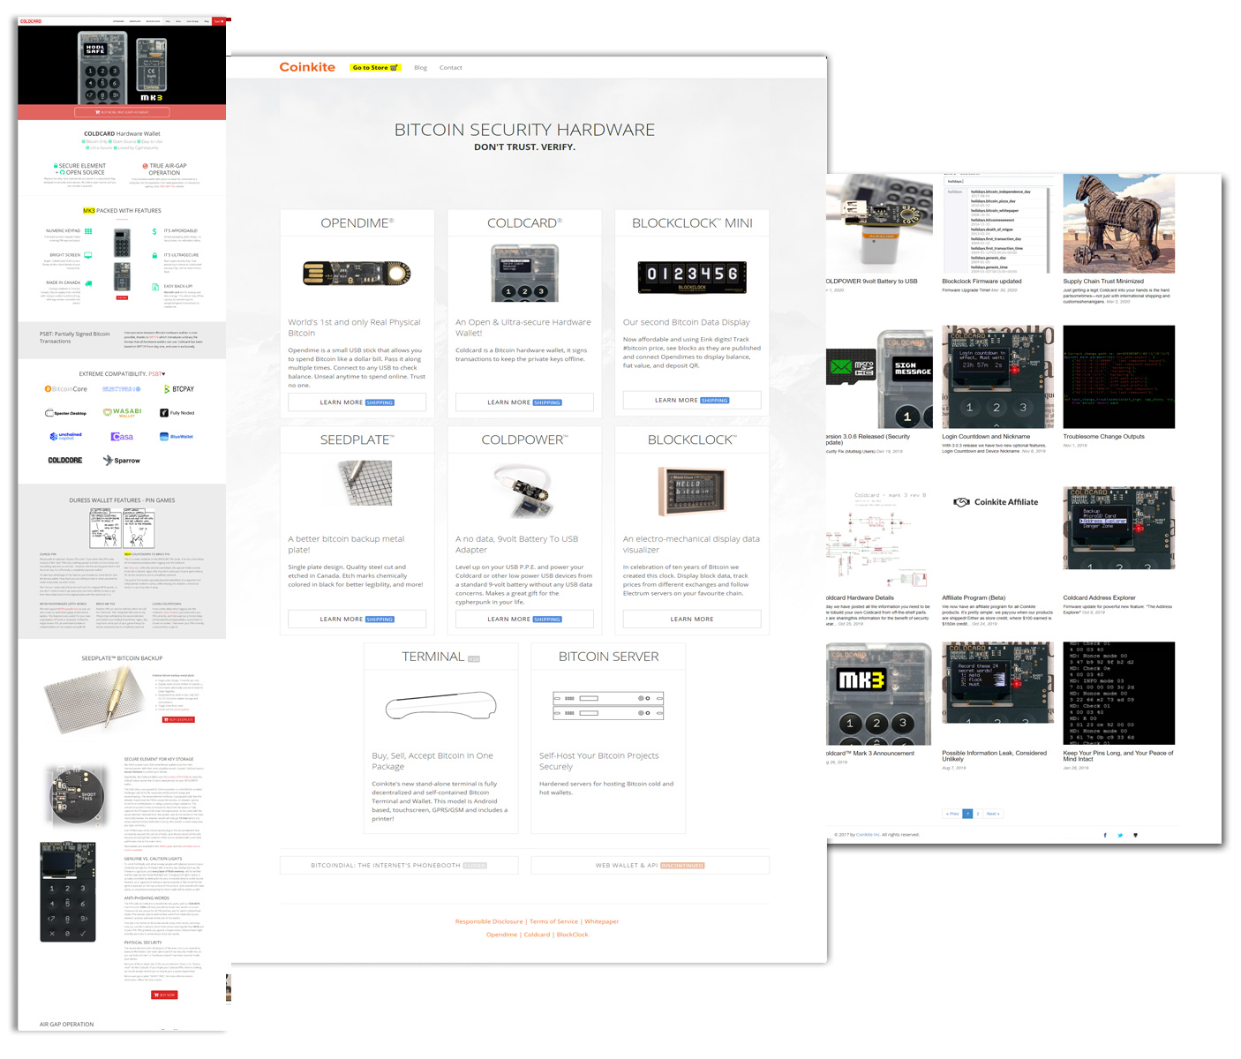Click the Numeric Keypad grid icon

click(x=88, y=231)
